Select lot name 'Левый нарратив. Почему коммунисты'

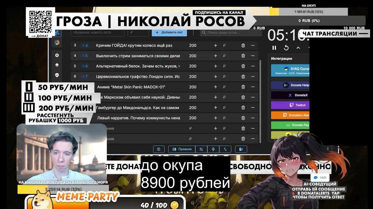tap(138, 118)
